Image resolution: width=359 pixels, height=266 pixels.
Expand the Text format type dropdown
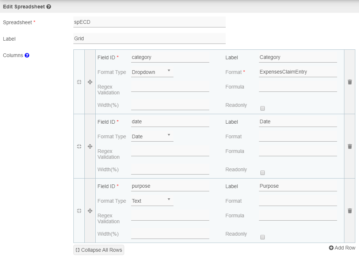coord(152,201)
